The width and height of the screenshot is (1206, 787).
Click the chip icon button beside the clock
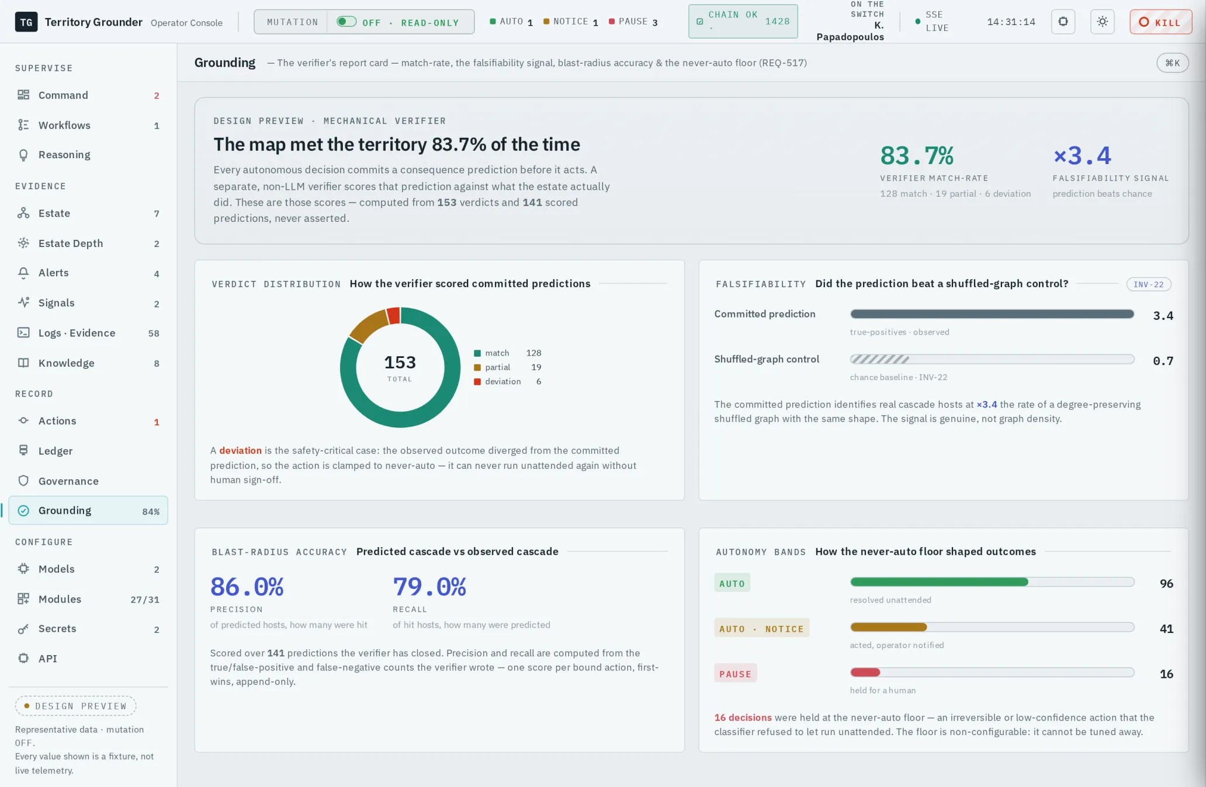pos(1063,22)
